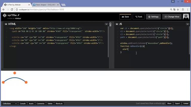
Task: Open JS editor settings gear
Action: pos(117,24)
